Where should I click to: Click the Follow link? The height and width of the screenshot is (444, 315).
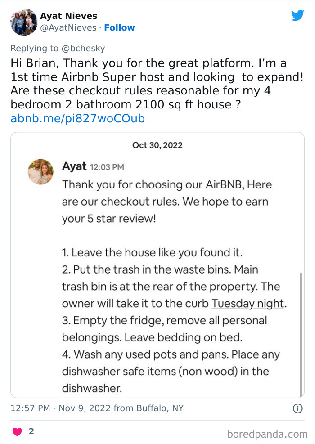(x=119, y=28)
